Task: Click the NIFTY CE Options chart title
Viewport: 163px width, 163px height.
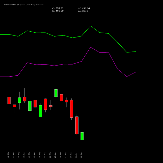Action: coord(24,5)
